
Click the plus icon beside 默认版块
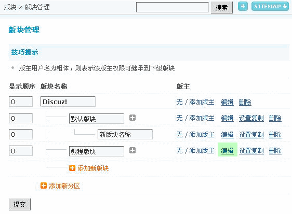point(132,118)
